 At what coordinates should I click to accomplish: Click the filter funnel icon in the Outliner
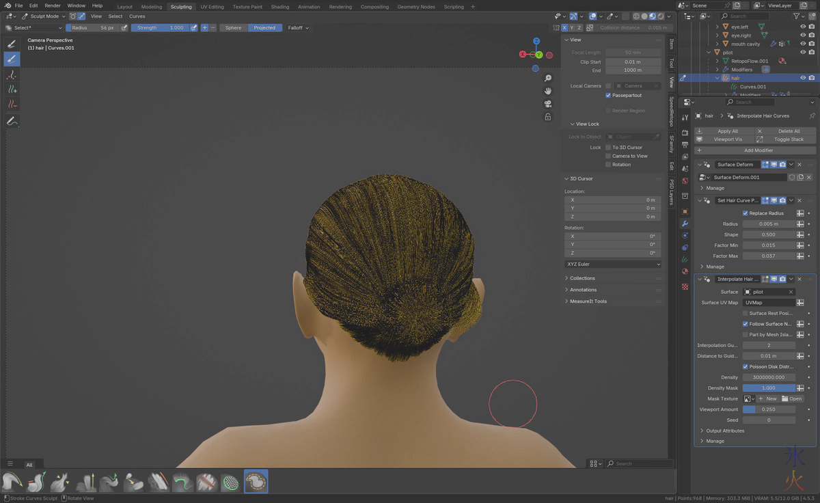click(797, 16)
